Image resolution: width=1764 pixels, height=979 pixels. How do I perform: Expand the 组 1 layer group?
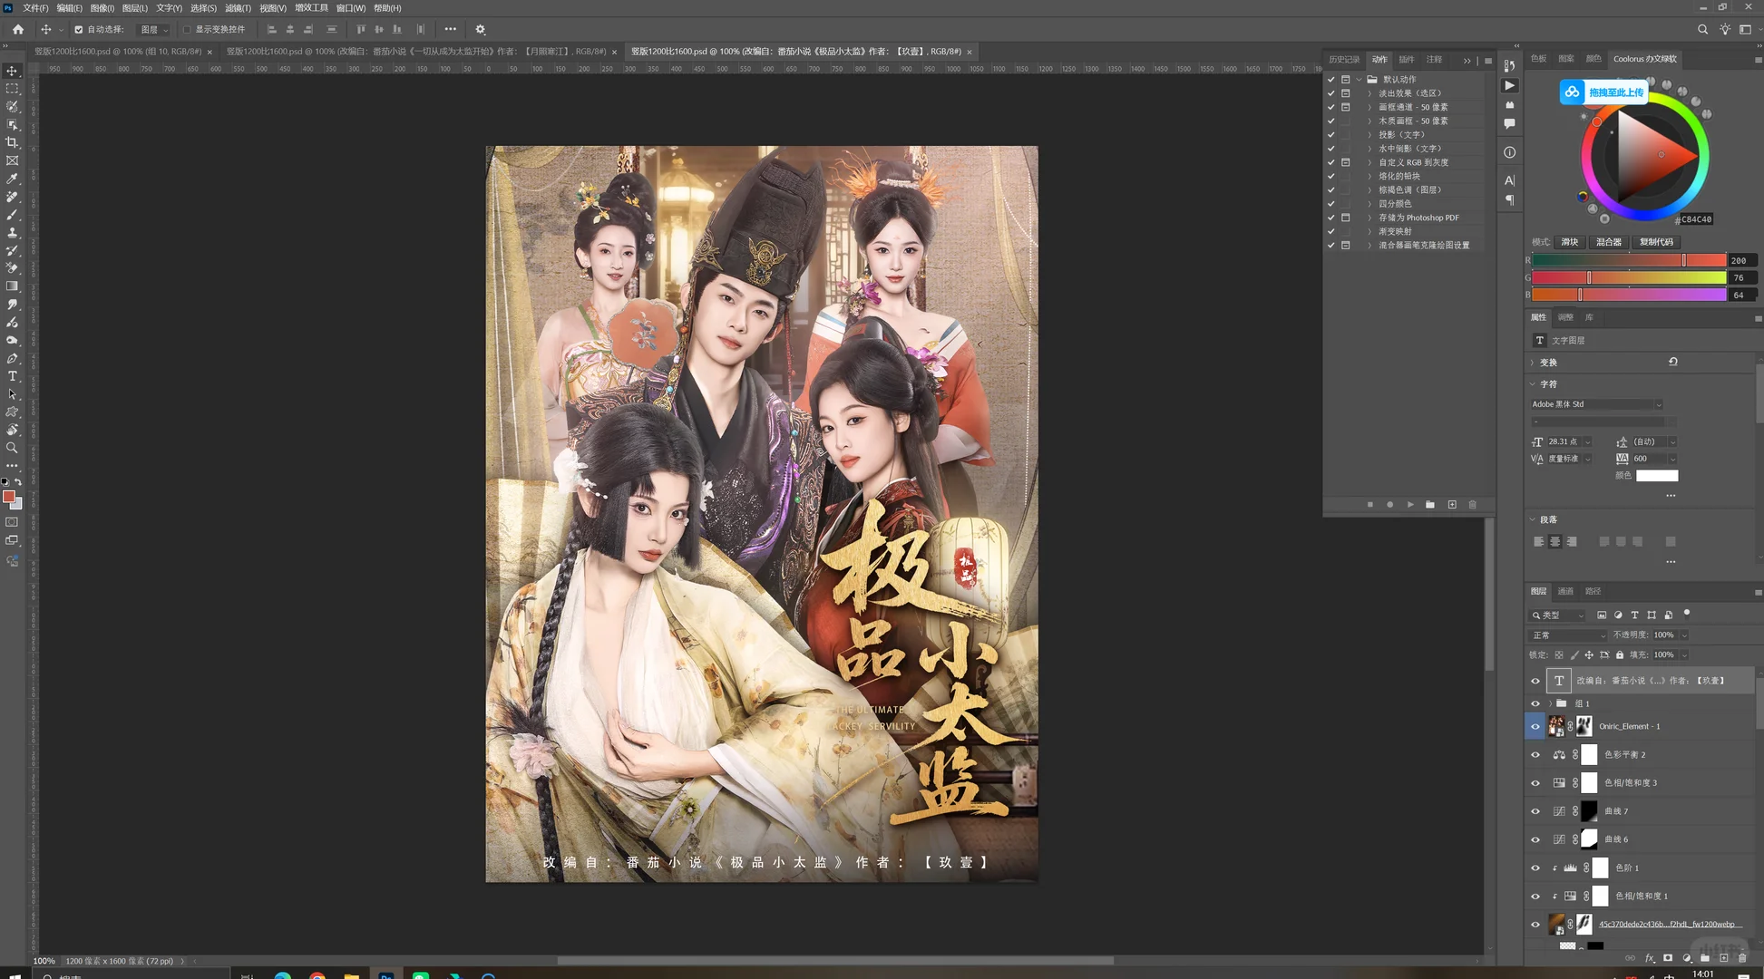[1550, 703]
